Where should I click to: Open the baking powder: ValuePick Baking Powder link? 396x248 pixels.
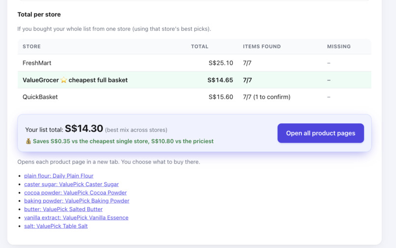click(x=77, y=201)
